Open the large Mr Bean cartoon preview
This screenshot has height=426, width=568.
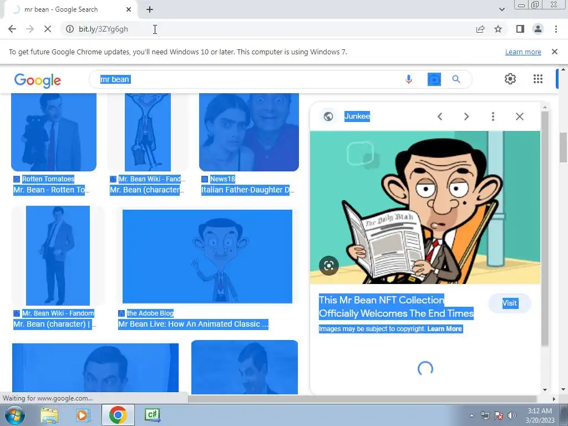point(425,207)
